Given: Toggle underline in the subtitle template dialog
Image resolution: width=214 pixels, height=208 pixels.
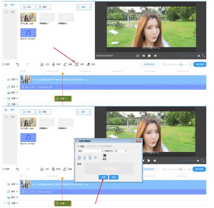Looking at the screenshot, I should (x=90, y=157).
